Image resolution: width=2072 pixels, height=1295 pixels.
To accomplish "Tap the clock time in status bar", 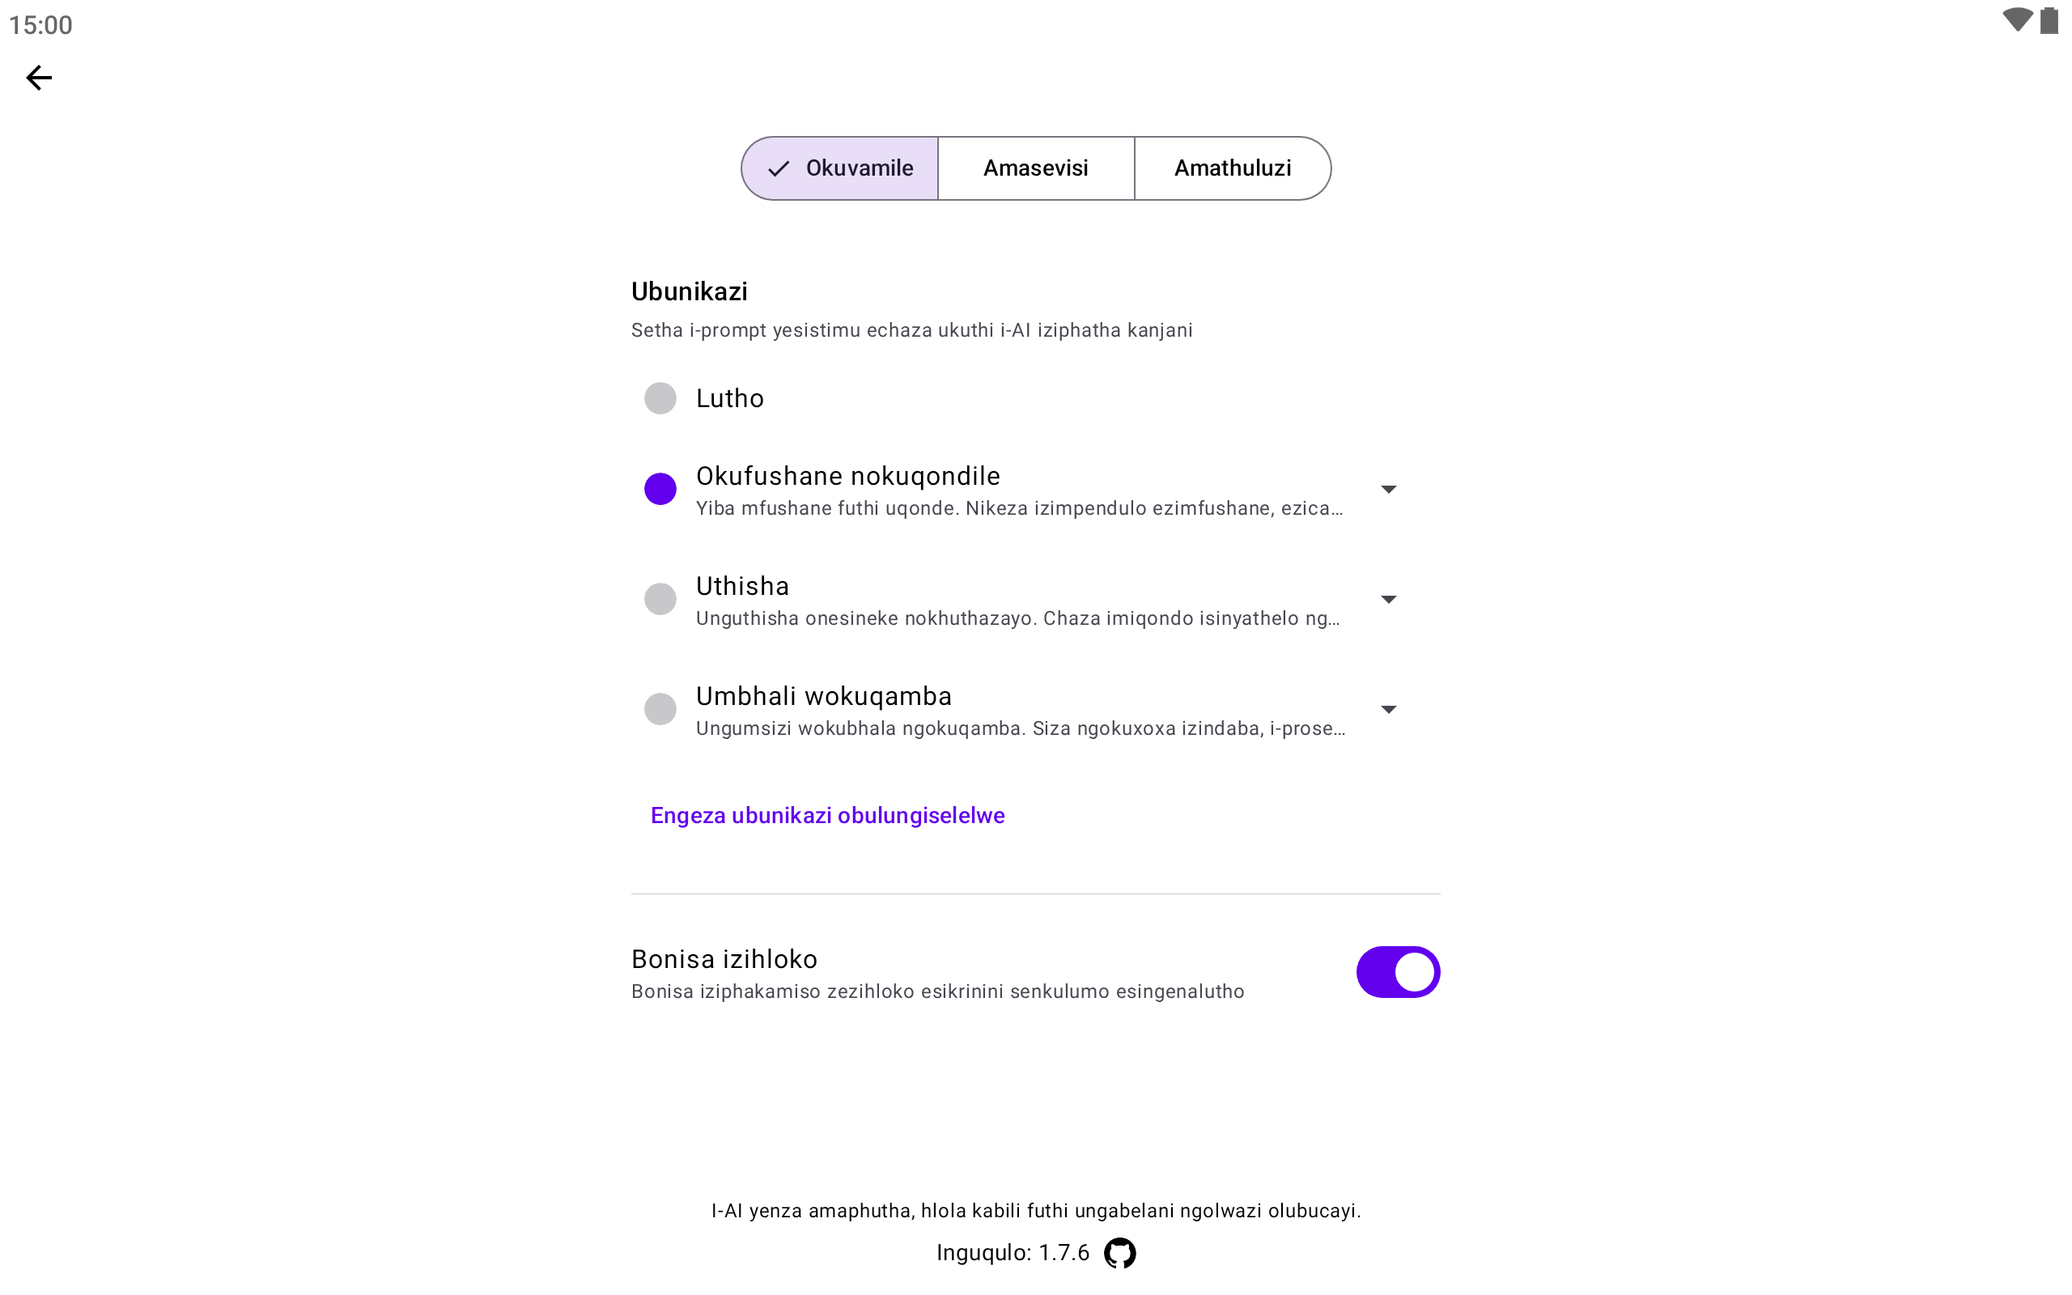I will point(40,25).
